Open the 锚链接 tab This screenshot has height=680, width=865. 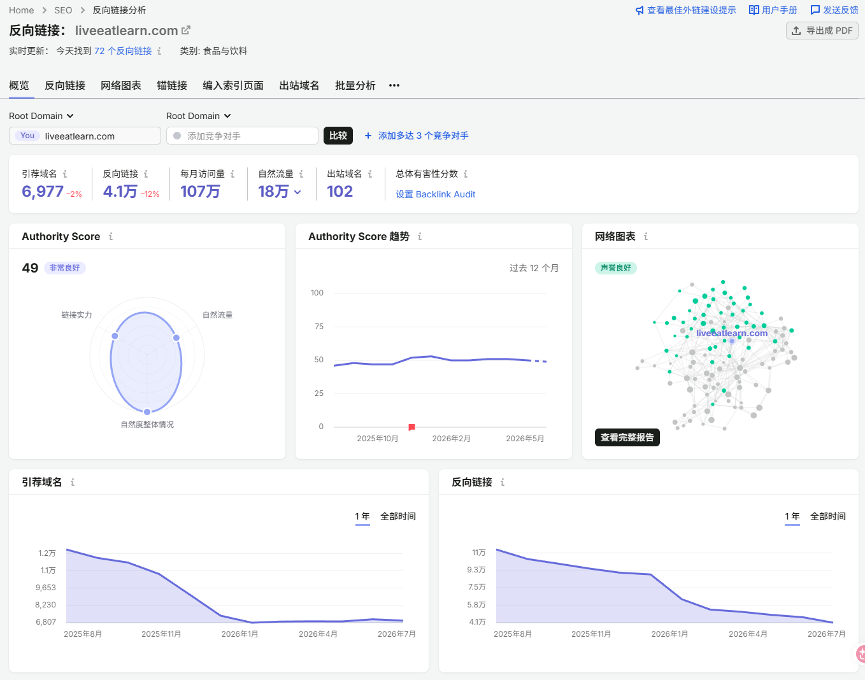coord(172,85)
